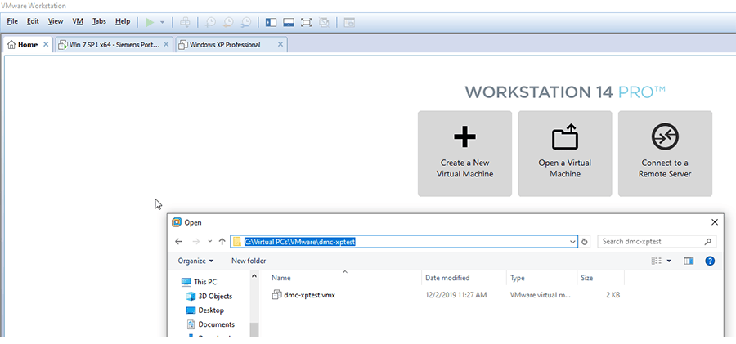Open the Organize dropdown menu
This screenshot has width=736, height=344.
tap(195, 261)
